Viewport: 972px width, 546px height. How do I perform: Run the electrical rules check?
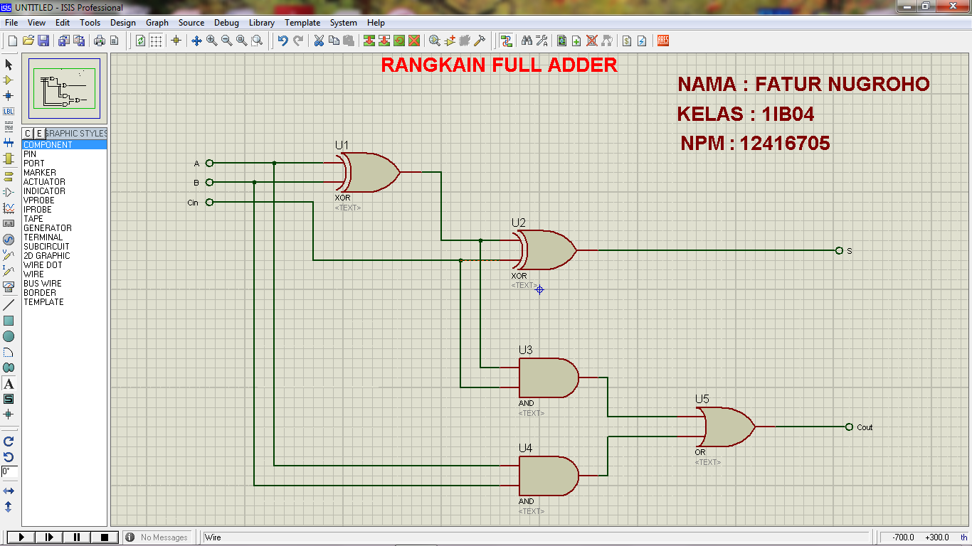point(642,41)
